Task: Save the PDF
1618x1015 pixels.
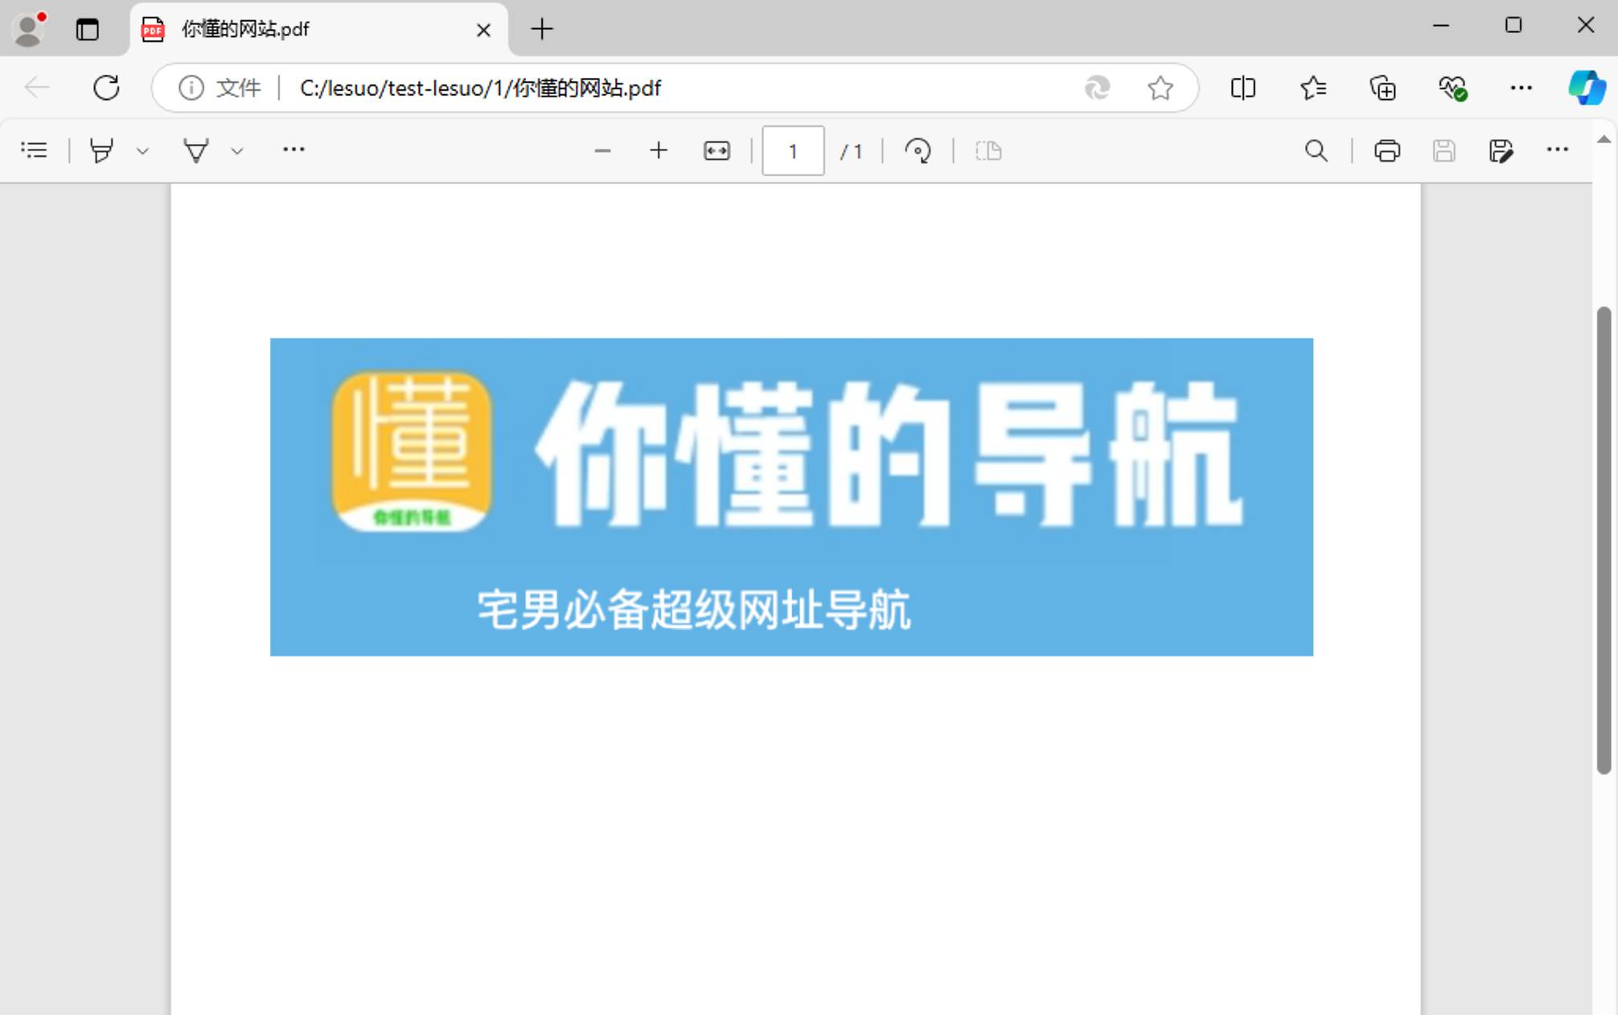Action: pos(1444,150)
